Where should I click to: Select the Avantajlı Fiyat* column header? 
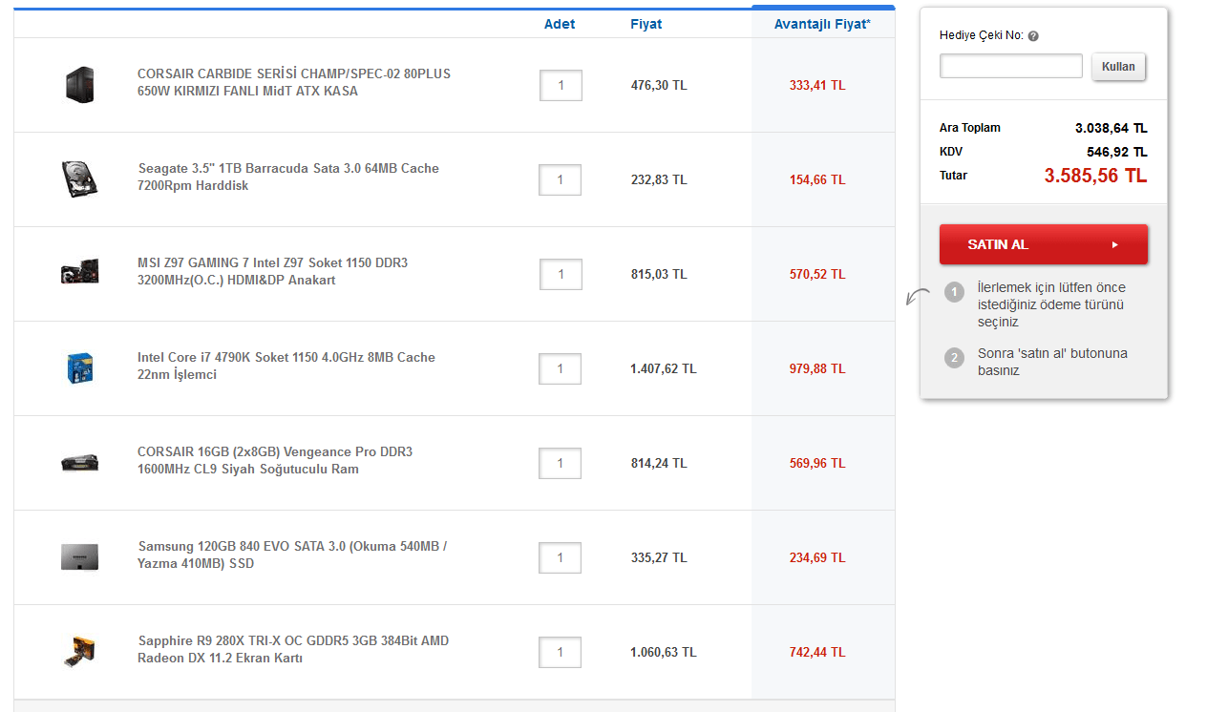[822, 24]
